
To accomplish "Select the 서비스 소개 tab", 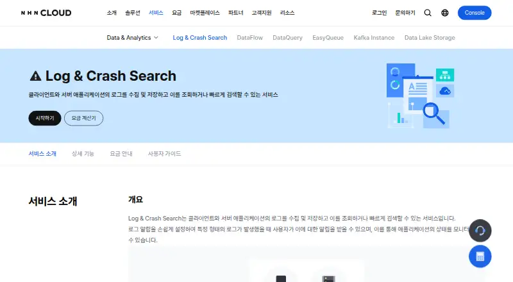I will pyautogui.click(x=42, y=153).
